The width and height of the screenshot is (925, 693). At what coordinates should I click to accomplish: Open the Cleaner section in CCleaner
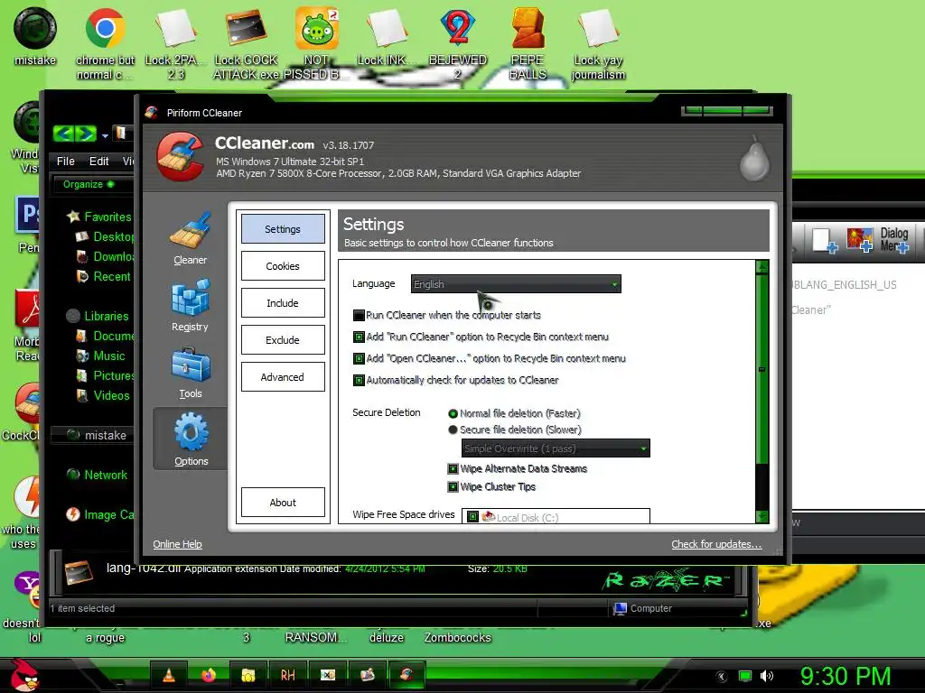(190, 238)
